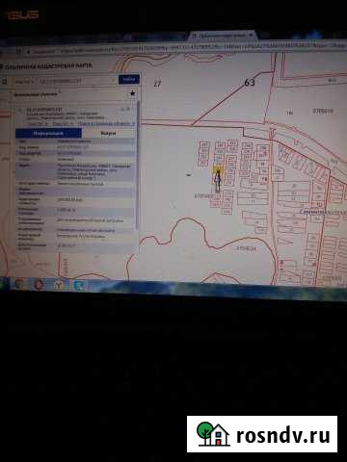347x462 pixels.
Task: Open Skype from the taskbar
Action: click(79, 285)
